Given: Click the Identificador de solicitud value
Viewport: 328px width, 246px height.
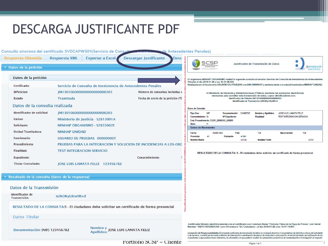Looking at the screenshot, I should (x=85, y=113).
